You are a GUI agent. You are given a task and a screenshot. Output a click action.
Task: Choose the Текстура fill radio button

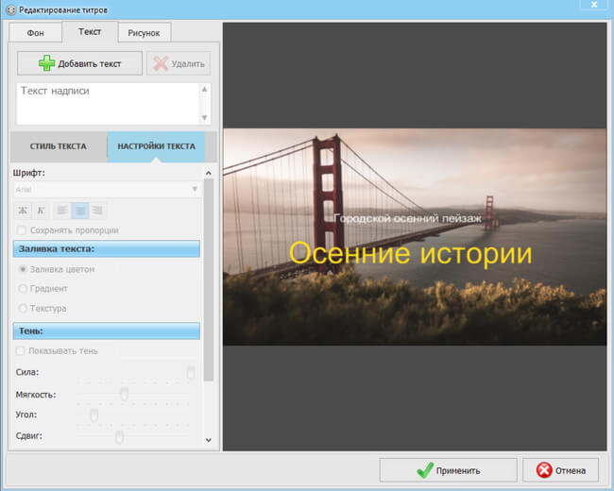pos(24,309)
